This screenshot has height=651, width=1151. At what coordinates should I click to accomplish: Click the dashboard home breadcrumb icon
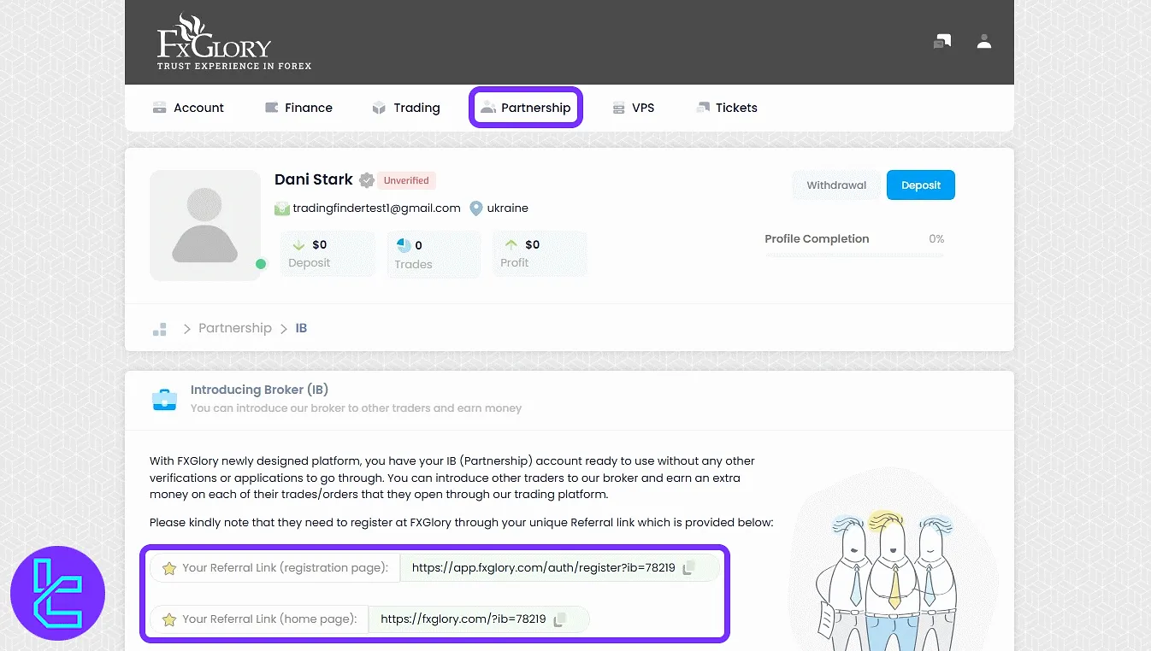[x=159, y=329]
